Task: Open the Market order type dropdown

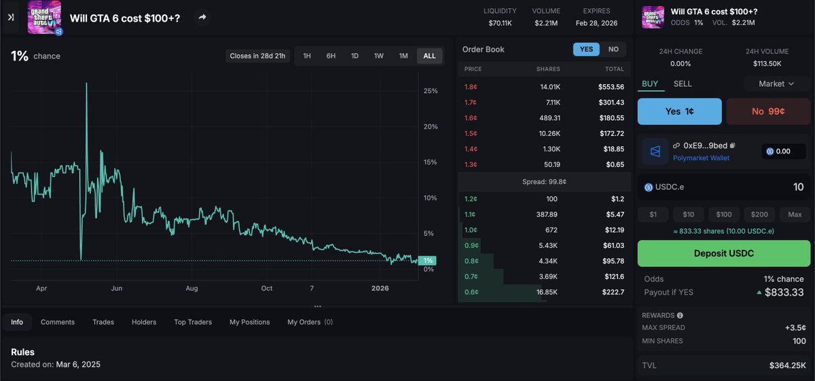Action: coord(776,84)
